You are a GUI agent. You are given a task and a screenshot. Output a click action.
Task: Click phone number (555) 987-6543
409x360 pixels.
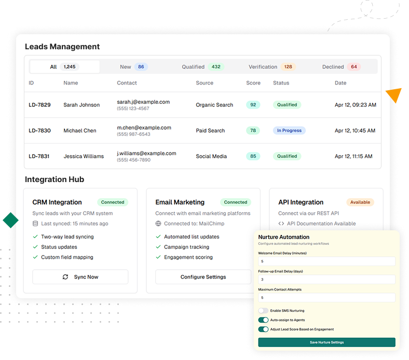133,134
